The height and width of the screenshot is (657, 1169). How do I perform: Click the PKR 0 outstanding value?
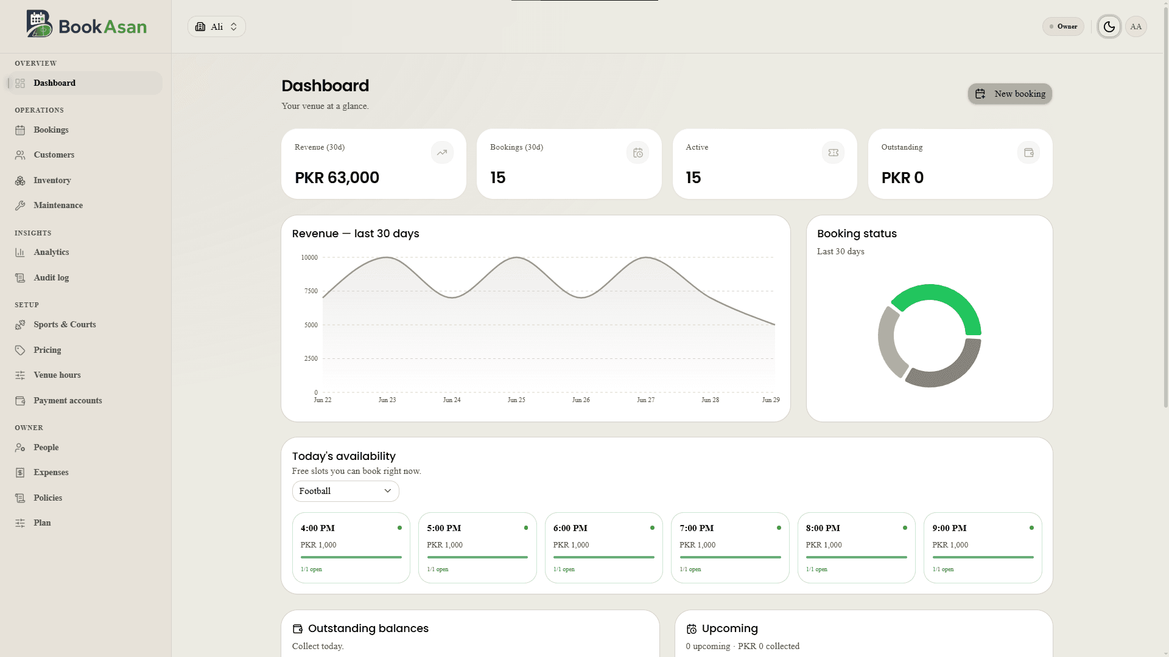tap(902, 178)
